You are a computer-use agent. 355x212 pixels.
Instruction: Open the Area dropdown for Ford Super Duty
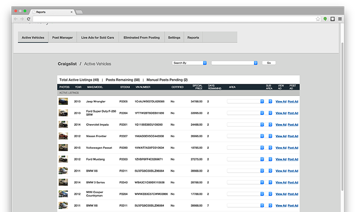click(x=246, y=113)
